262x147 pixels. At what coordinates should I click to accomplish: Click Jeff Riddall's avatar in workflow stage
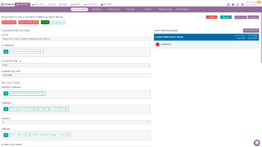click(x=157, y=44)
